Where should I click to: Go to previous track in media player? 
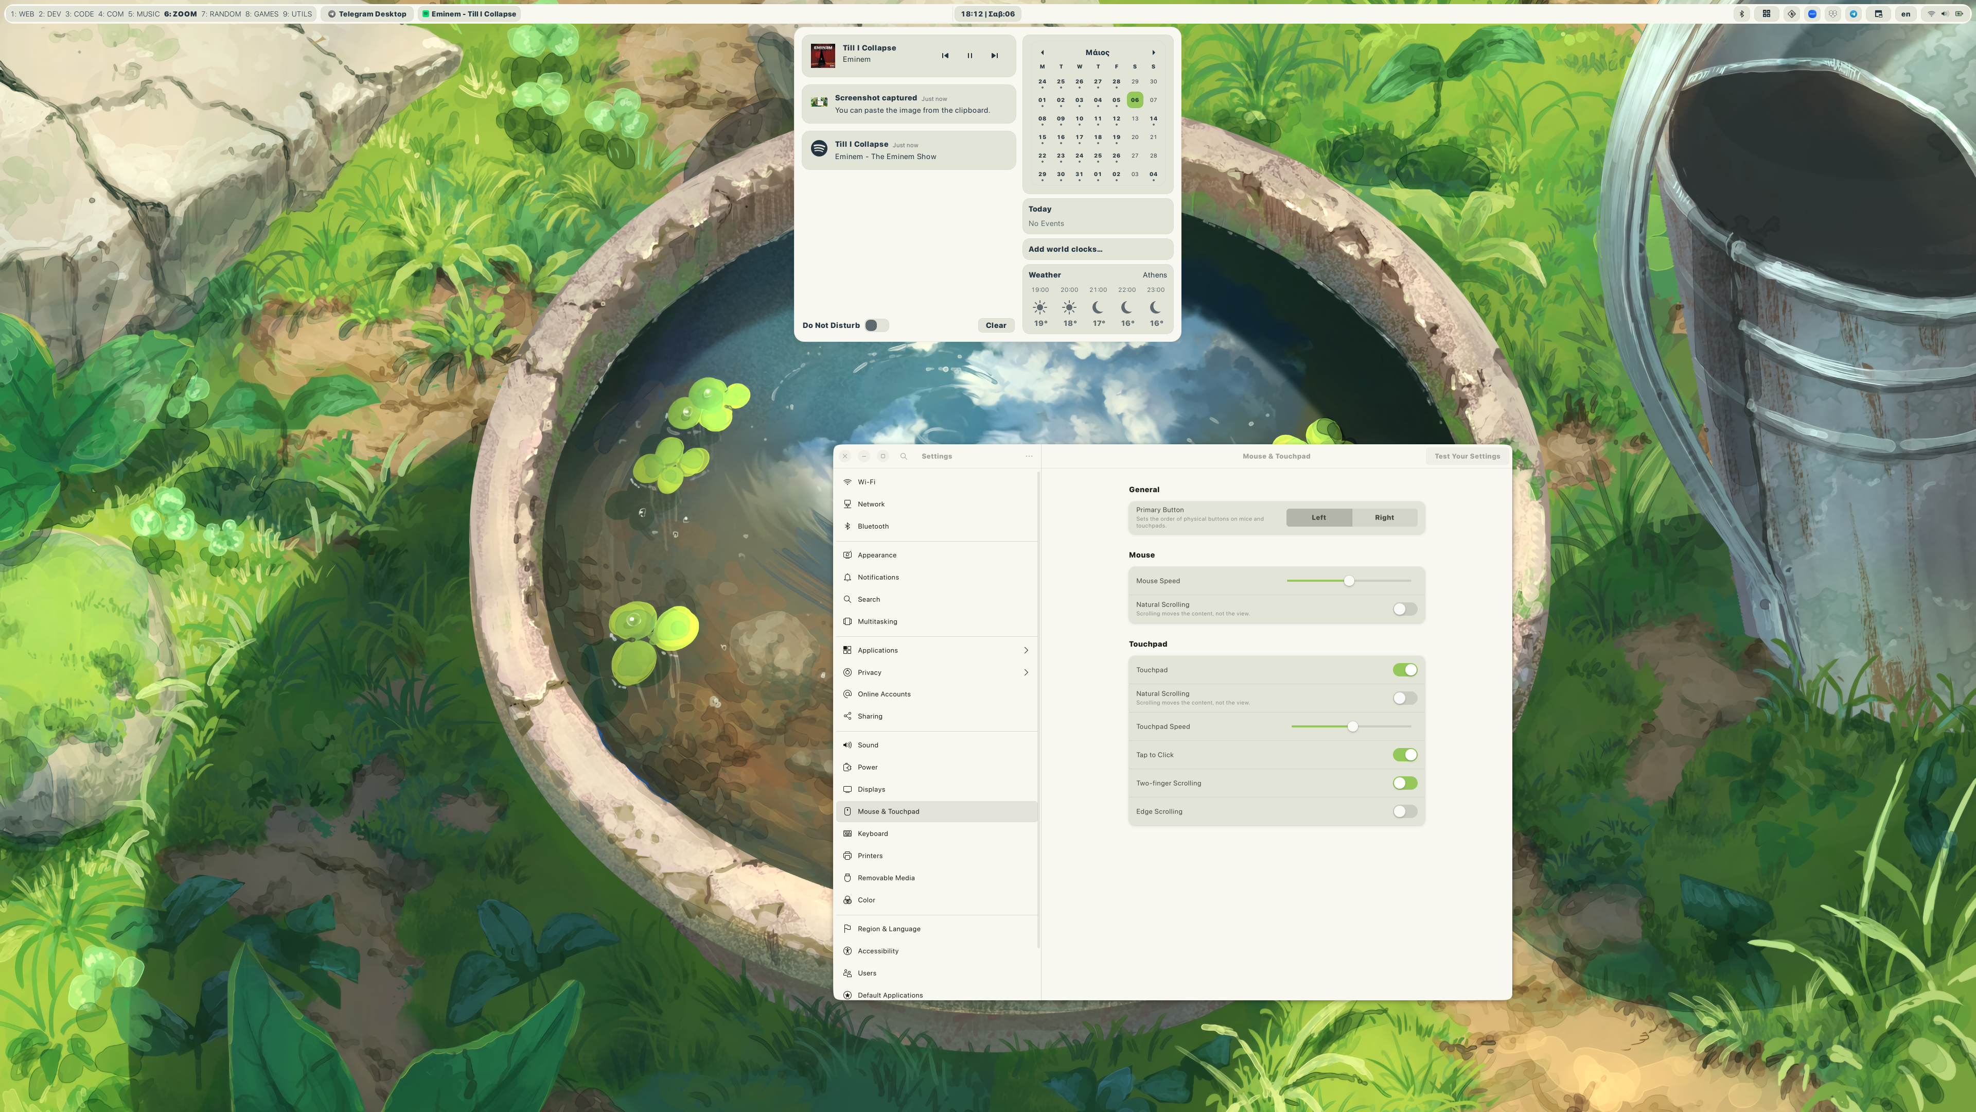(945, 55)
